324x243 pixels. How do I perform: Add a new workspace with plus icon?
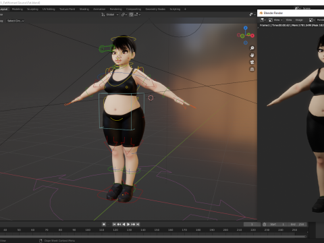185,9
